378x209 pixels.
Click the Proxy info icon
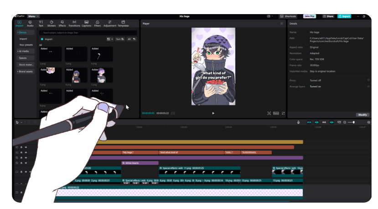(368, 80)
